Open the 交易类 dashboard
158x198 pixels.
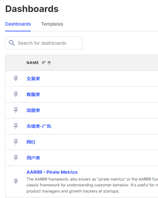click(x=33, y=79)
